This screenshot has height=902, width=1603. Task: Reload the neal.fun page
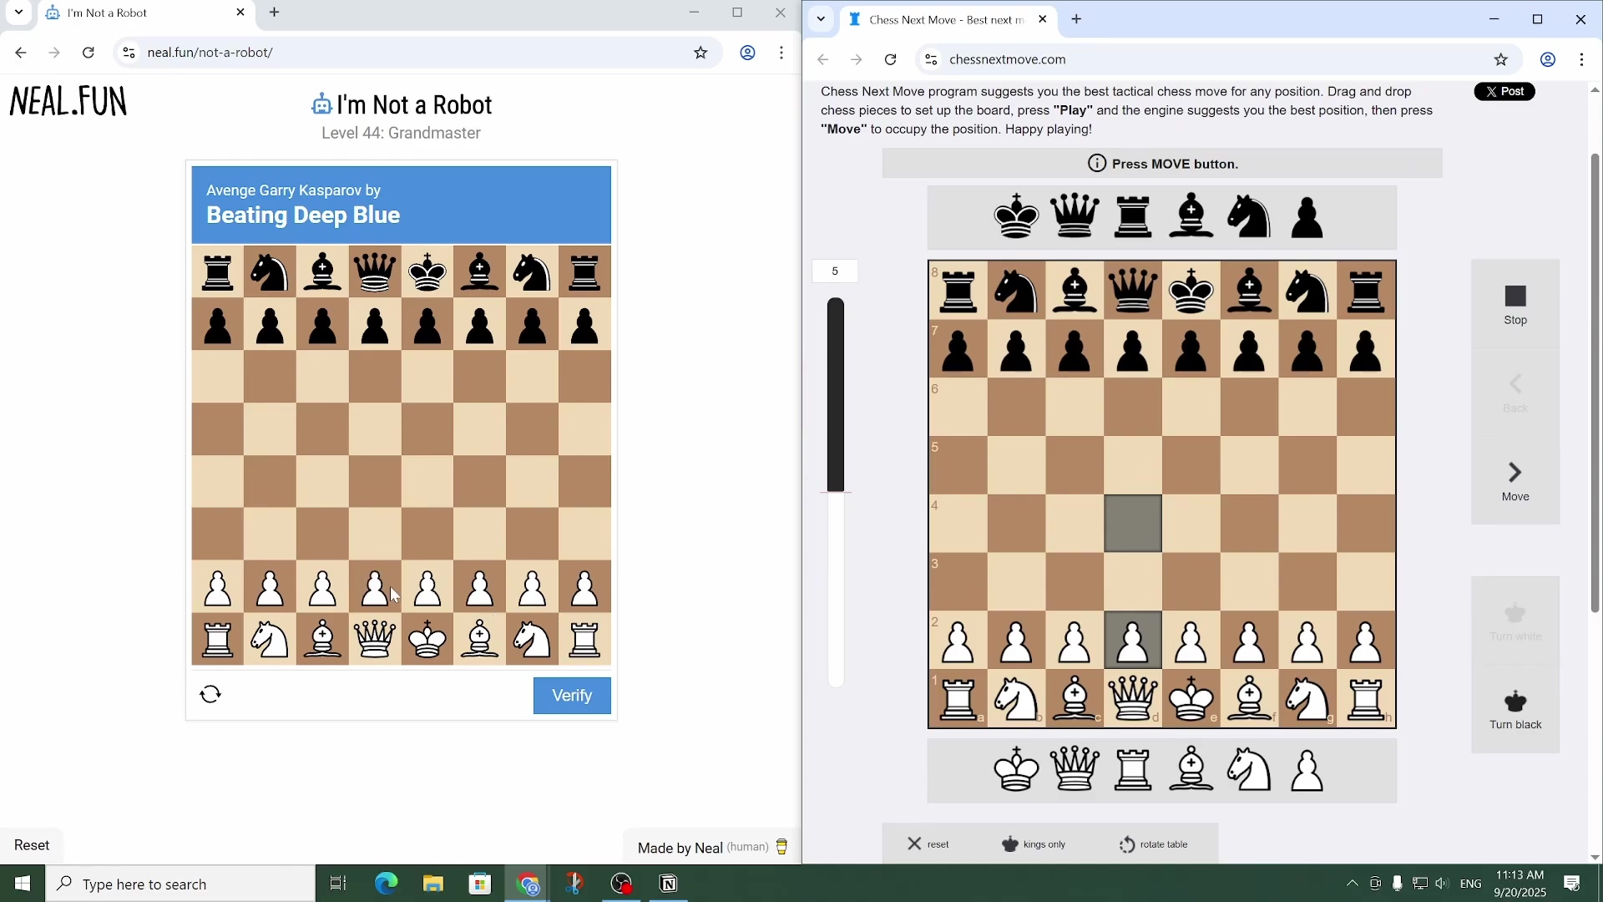coord(88,53)
